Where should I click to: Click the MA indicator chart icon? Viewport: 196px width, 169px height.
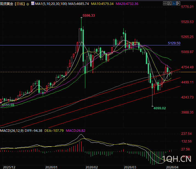33,3
